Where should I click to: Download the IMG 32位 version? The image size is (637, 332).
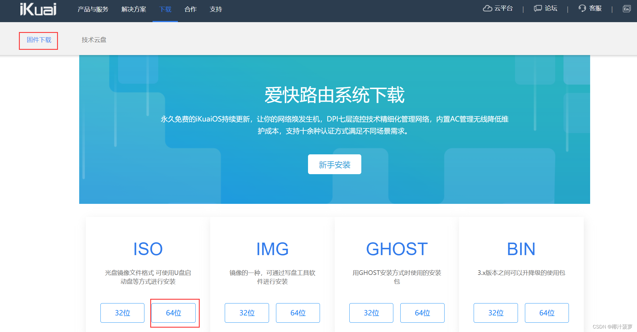[x=247, y=313]
